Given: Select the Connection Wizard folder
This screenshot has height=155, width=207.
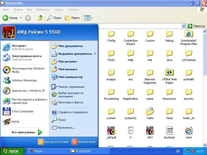Looking at the screenshot, I should 130,38.
